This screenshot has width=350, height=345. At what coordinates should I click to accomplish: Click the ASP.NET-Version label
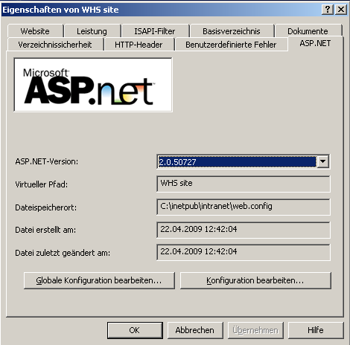point(47,161)
